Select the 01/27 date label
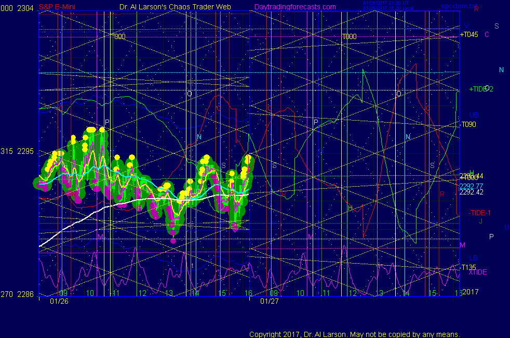 (270, 301)
